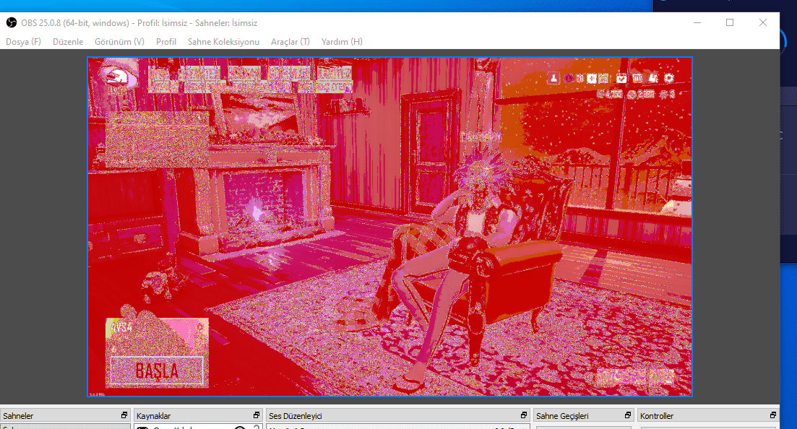The image size is (797, 429).
Task: Maximize the OBS window
Action: [730, 23]
